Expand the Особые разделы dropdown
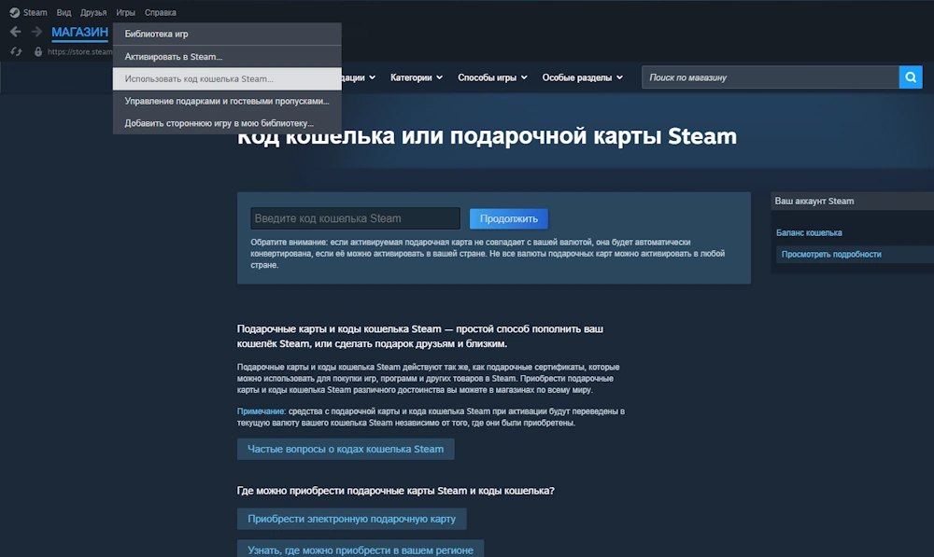Image resolution: width=934 pixels, height=557 pixels. click(x=582, y=77)
